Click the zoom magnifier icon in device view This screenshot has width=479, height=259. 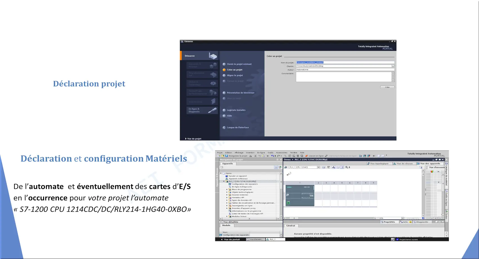click(347, 167)
